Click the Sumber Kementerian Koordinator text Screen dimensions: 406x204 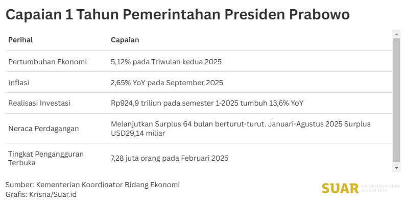(92, 185)
